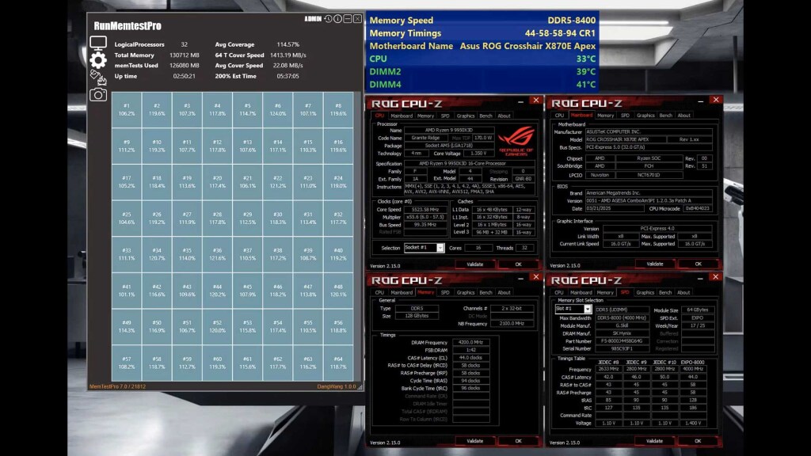Image resolution: width=811 pixels, height=456 pixels.
Task: Select memtest cell #22 showing 121.2%
Action: coord(278,182)
